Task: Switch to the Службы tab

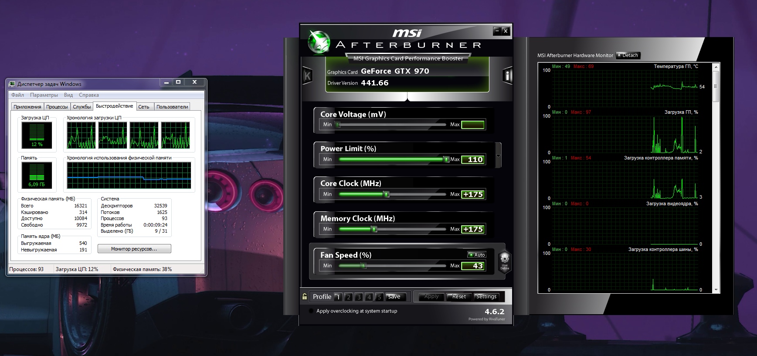Action: tap(82, 107)
